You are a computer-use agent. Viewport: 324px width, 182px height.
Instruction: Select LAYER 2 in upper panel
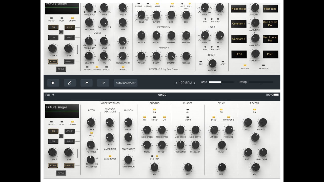pos(69,37)
